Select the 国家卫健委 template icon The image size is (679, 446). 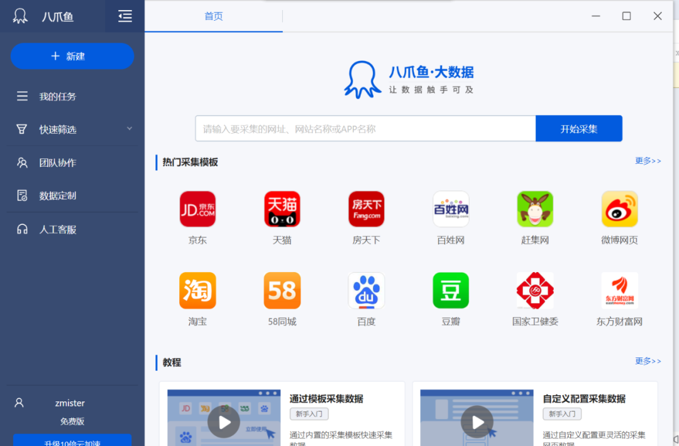535,290
